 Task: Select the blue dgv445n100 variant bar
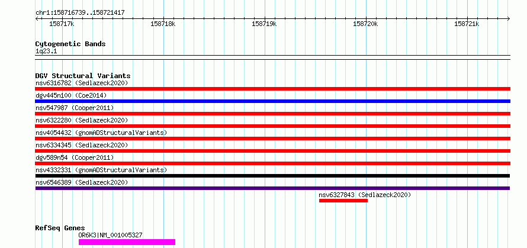[x=272, y=101]
